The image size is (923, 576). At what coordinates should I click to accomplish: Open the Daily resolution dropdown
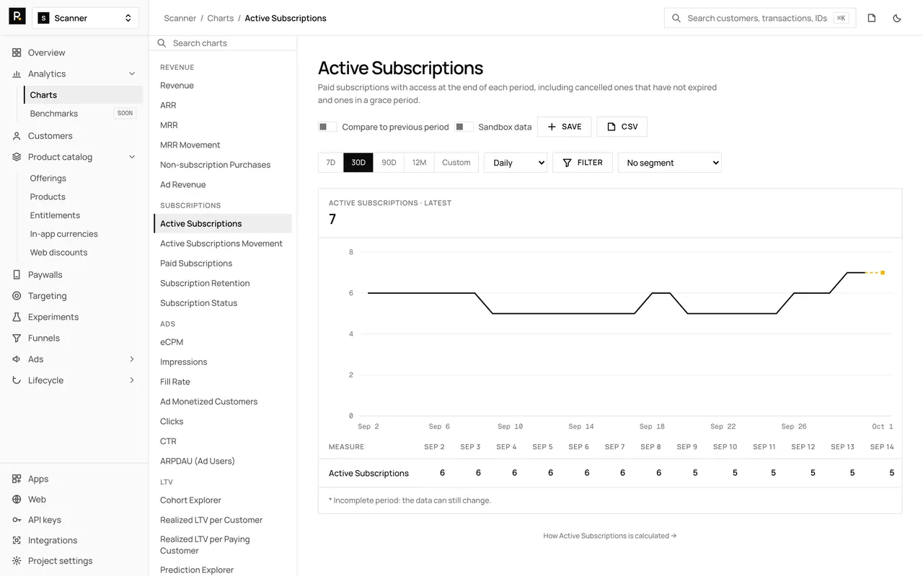click(x=516, y=163)
